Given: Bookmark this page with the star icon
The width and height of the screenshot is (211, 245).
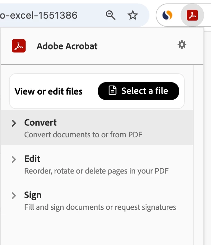Looking at the screenshot, I should pyautogui.click(x=133, y=15).
